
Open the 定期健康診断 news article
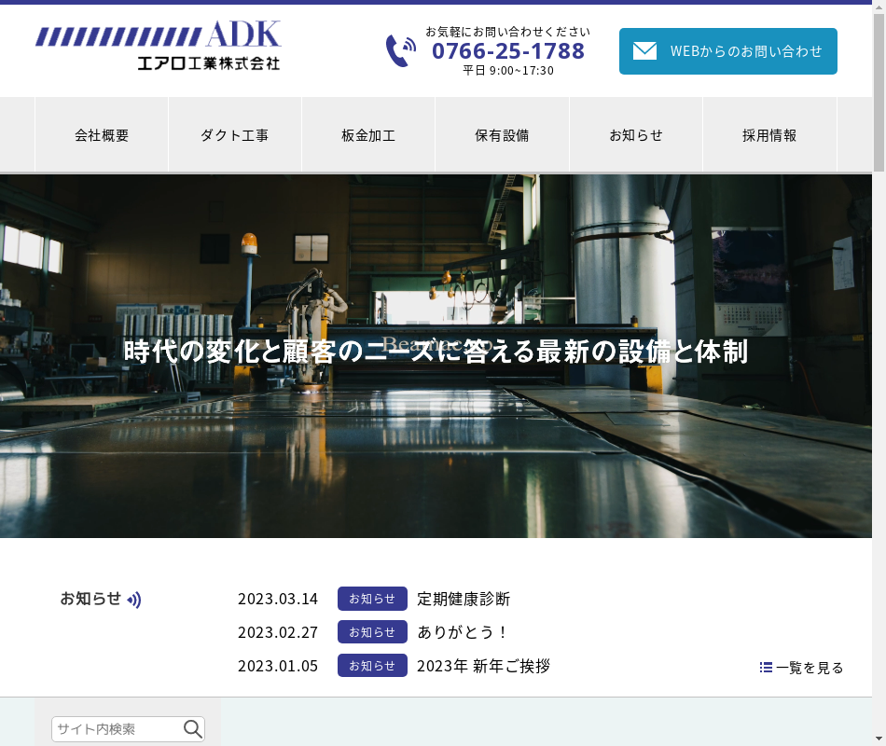click(464, 599)
